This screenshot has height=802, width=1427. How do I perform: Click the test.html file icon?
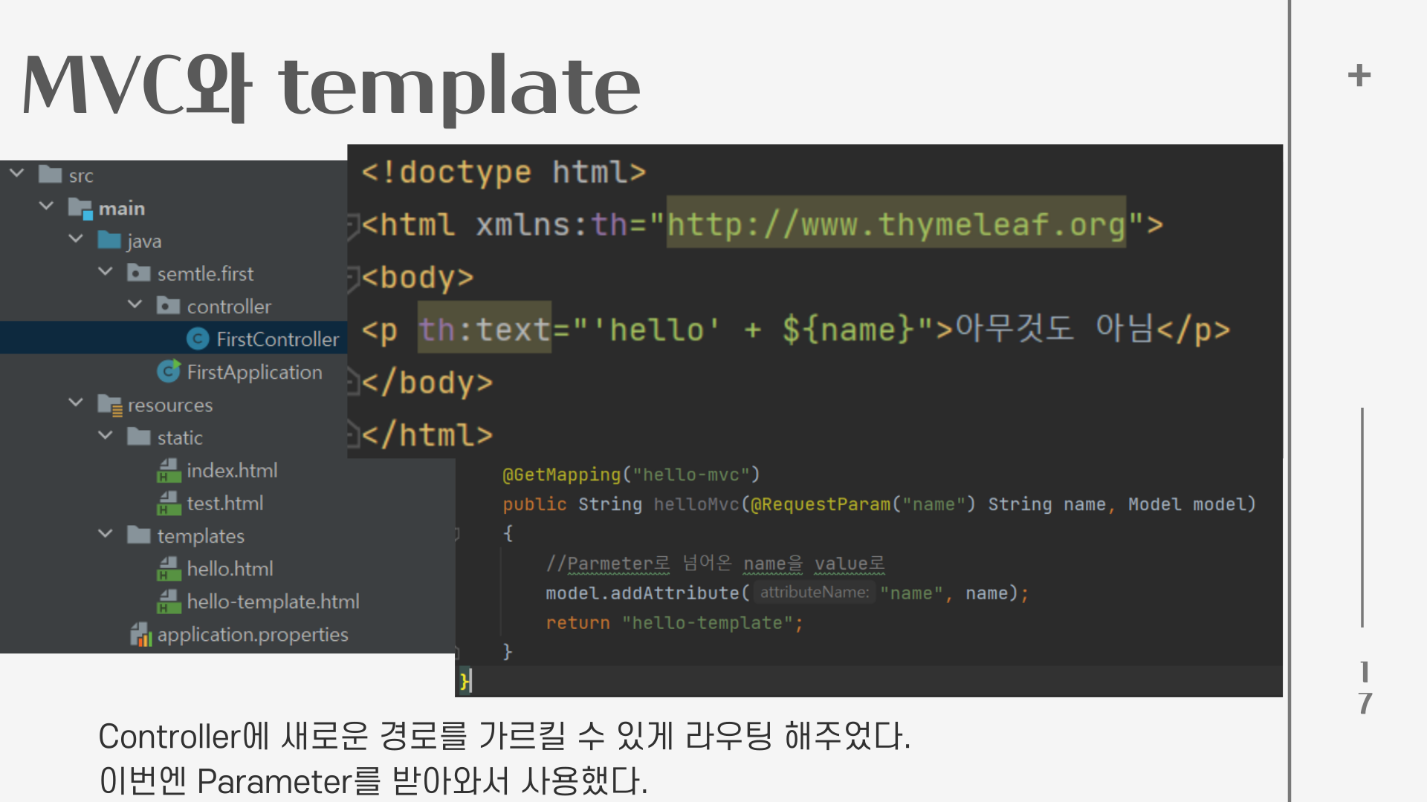[169, 503]
